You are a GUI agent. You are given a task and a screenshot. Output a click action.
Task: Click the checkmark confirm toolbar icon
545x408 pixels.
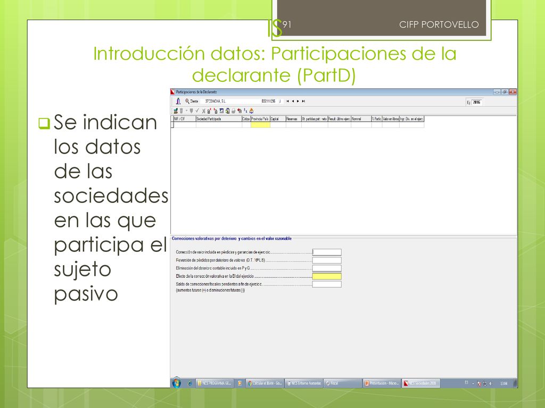coord(197,111)
